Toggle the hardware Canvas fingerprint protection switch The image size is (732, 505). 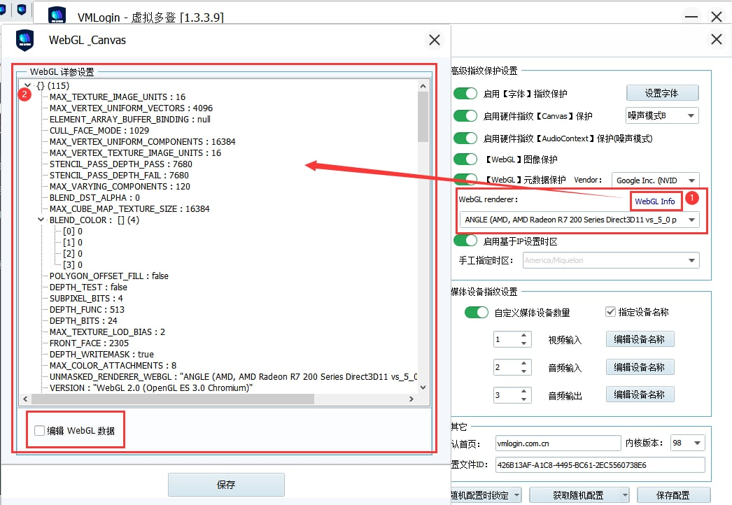tap(465, 116)
